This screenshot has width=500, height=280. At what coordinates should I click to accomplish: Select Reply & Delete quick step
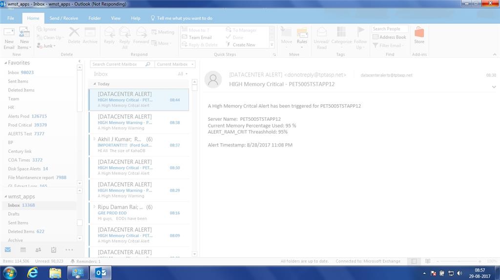click(200, 45)
